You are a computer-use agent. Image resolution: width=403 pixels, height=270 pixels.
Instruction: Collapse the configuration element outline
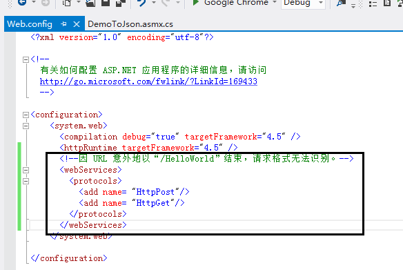(x=26, y=115)
